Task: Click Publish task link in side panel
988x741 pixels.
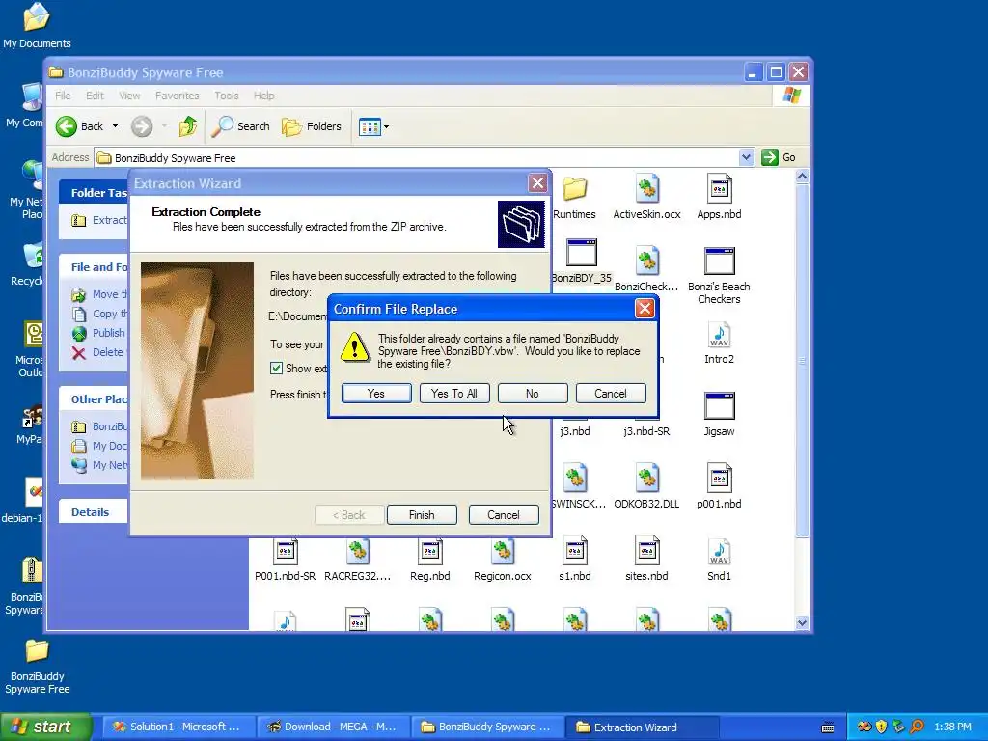Action: [99, 333]
